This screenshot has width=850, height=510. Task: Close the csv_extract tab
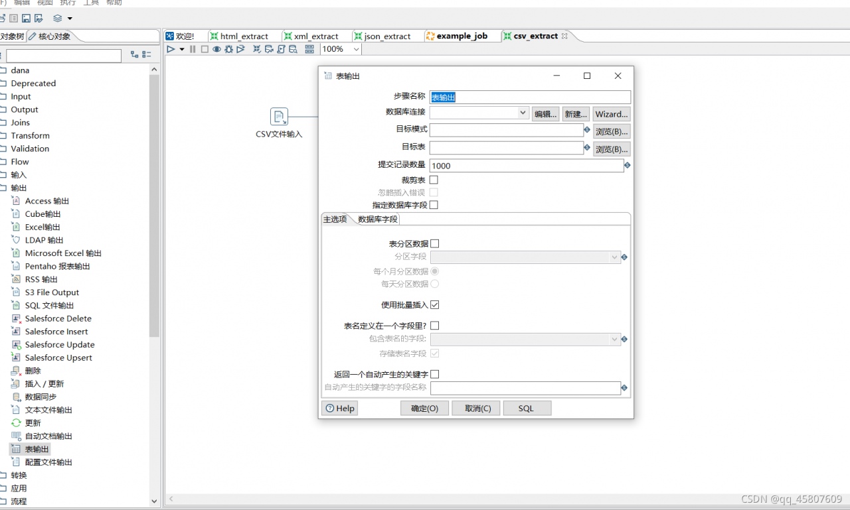(x=564, y=36)
